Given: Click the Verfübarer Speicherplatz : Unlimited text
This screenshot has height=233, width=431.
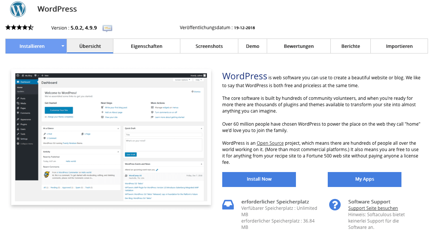Looking at the screenshot, I should [279, 208].
